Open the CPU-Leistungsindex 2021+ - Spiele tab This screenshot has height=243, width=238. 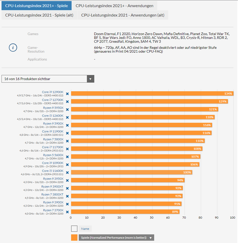pyautogui.click(x=36, y=6)
